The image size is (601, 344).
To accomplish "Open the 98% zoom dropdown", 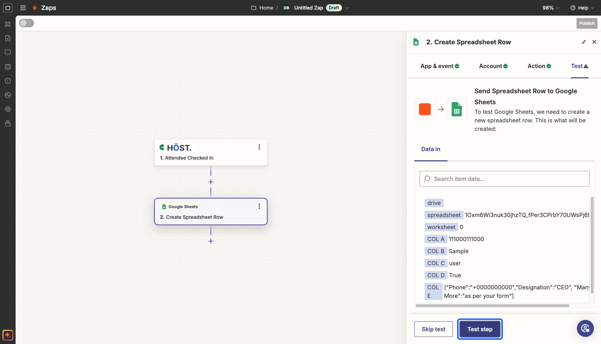I will (x=551, y=8).
